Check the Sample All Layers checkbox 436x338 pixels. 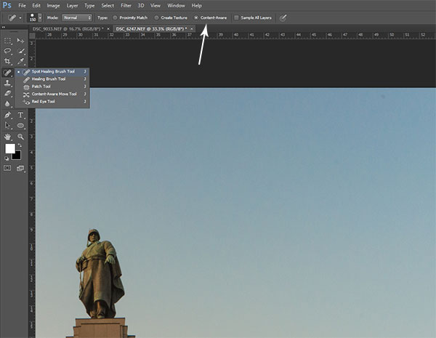[x=235, y=17]
